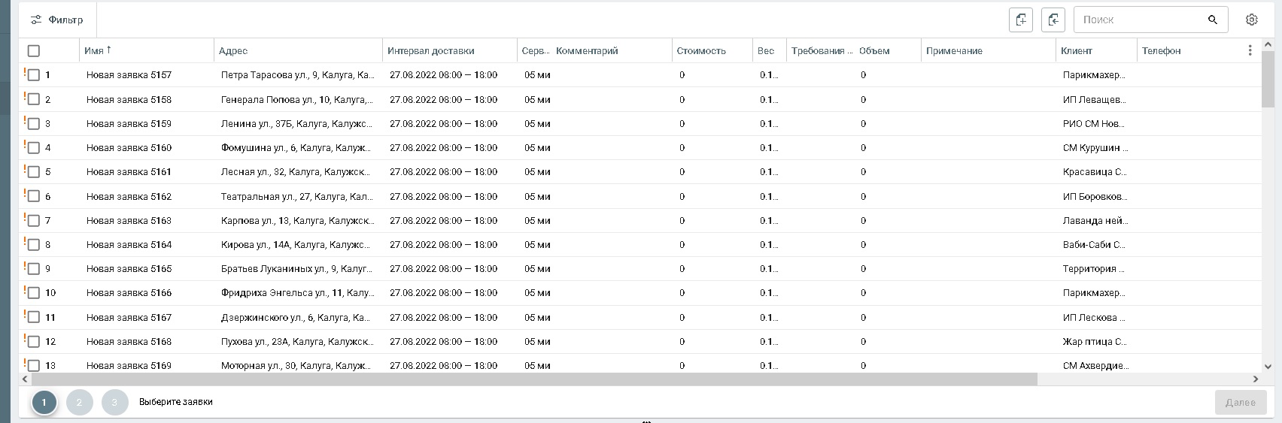Open the Фильтр filter panel
This screenshot has width=1282, height=423.
57,20
